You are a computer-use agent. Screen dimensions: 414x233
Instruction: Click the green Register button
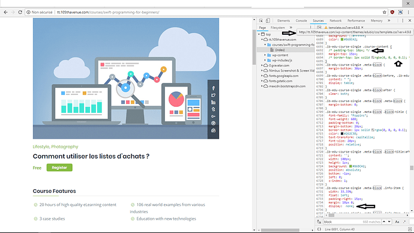pos(59,168)
